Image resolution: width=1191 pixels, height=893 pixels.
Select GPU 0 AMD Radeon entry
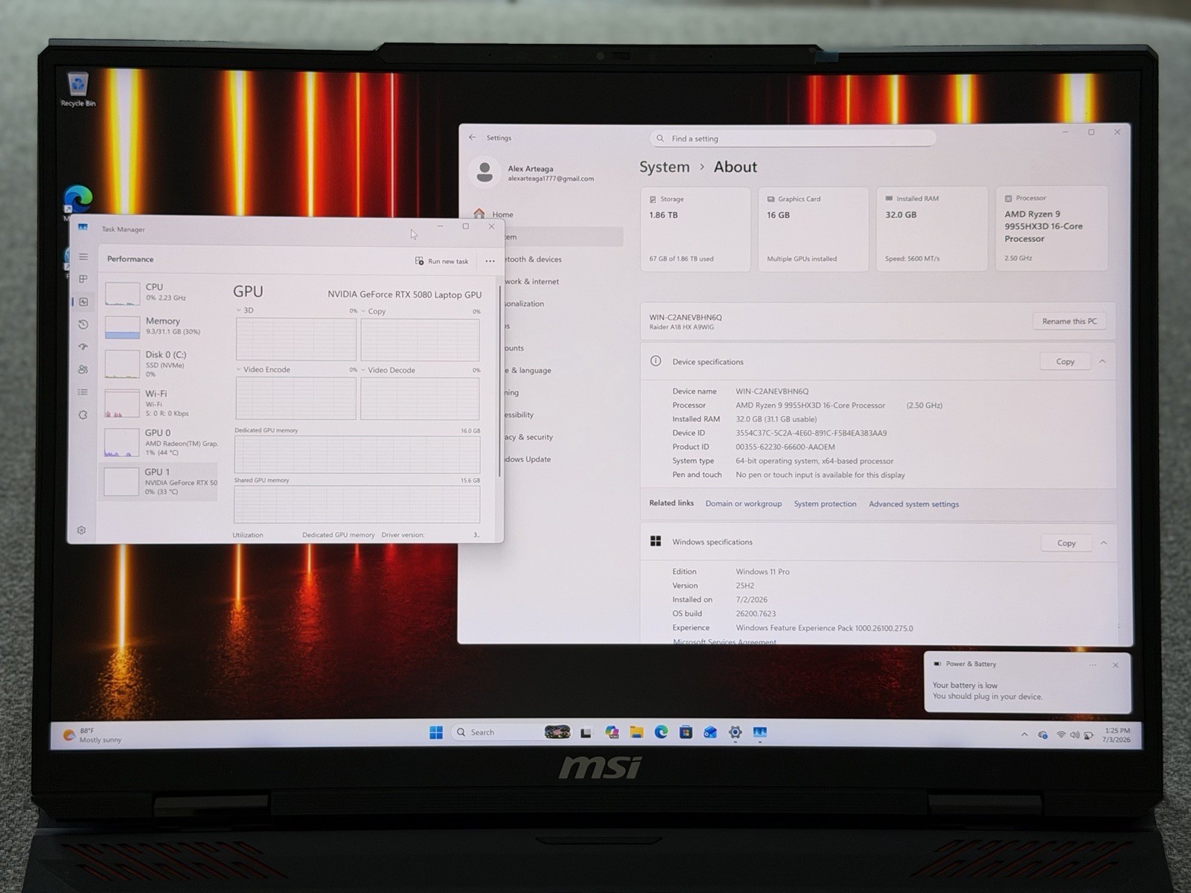click(159, 442)
